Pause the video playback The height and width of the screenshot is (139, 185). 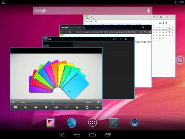[x=46, y=107]
